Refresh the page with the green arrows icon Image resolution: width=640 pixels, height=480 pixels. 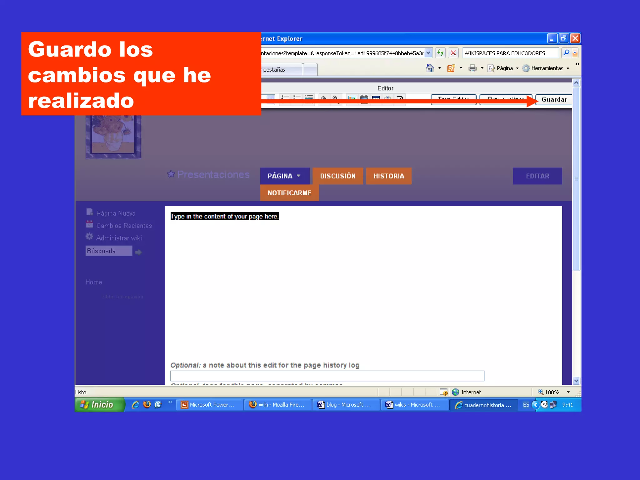coord(440,53)
